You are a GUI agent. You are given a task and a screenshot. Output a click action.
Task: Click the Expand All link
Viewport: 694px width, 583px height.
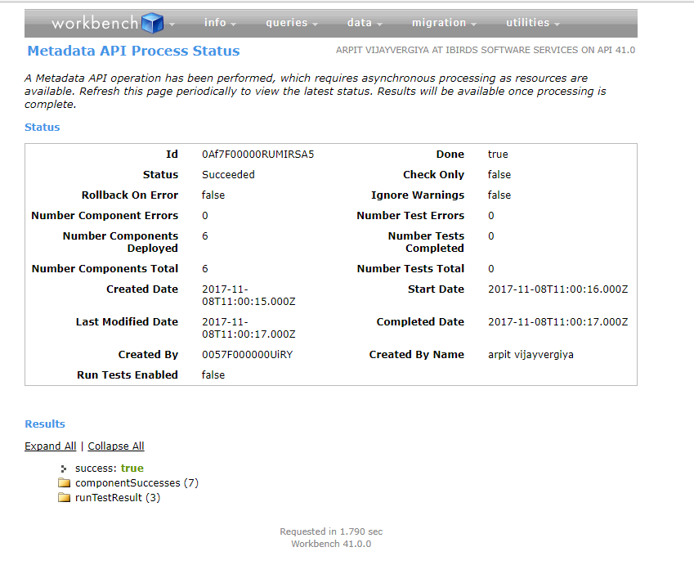51,446
